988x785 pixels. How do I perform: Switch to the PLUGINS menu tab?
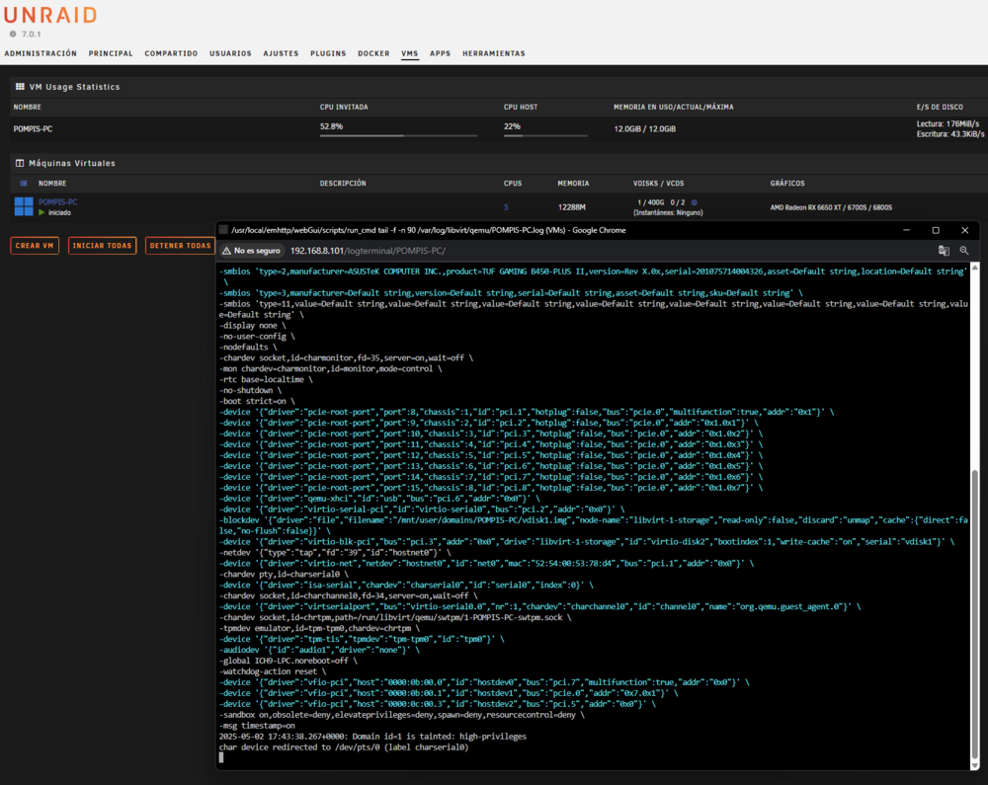click(328, 53)
